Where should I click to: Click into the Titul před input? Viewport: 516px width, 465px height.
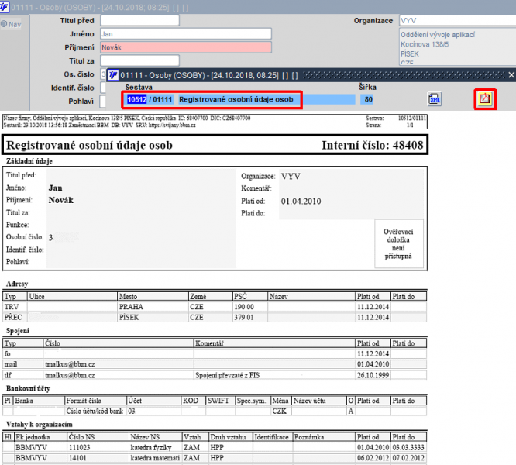[x=139, y=20]
